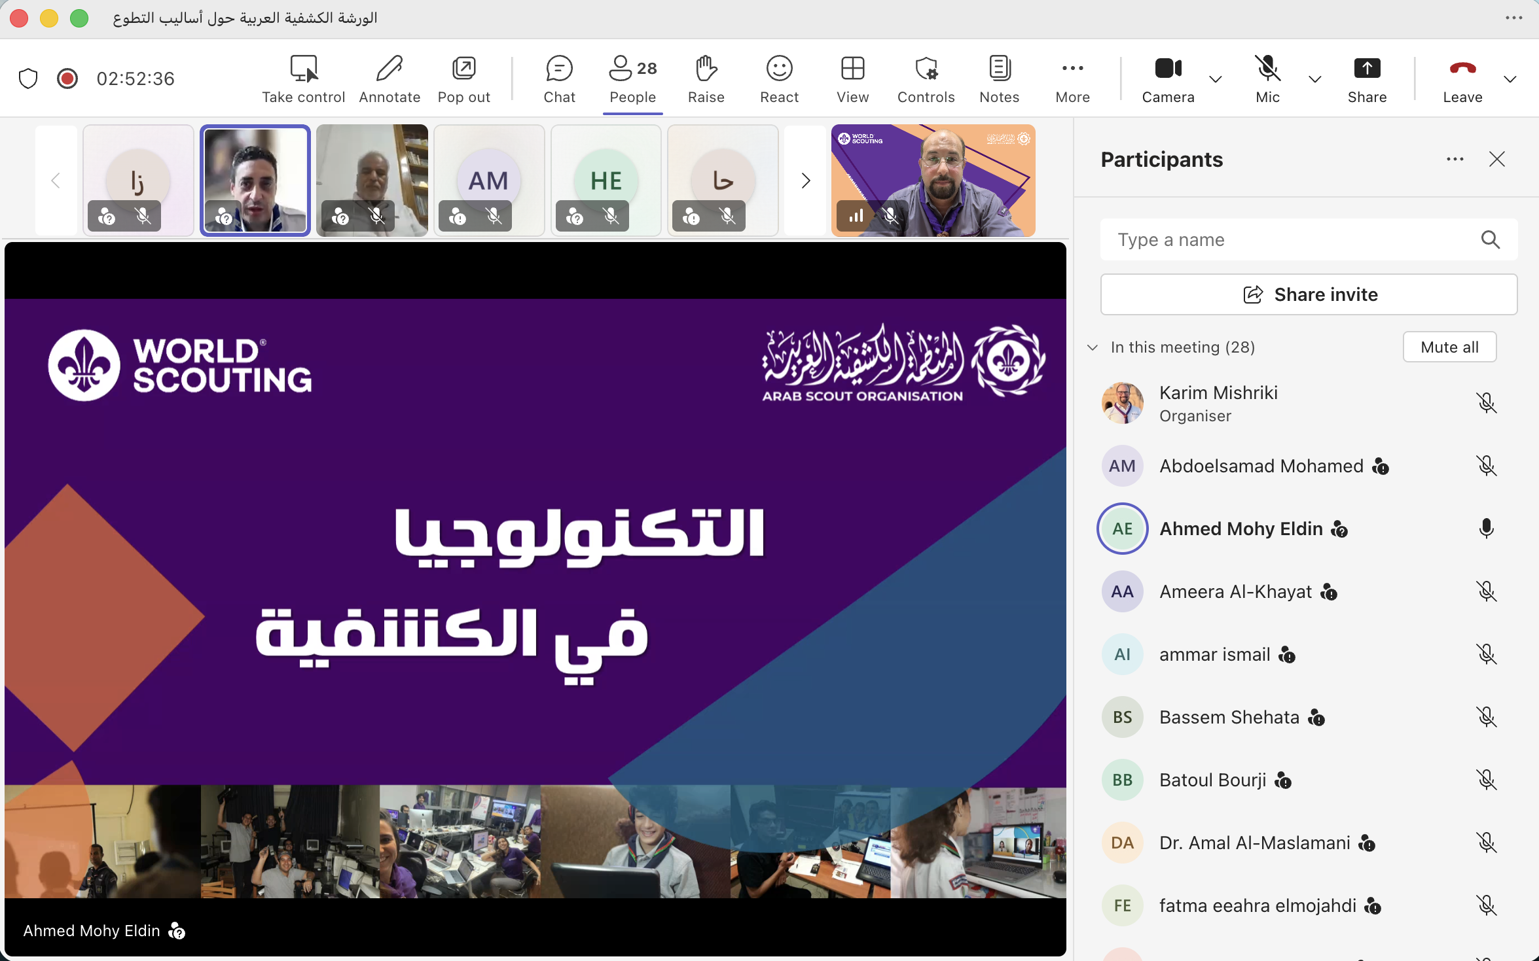Show previous video thumbnails with left chevron

(x=56, y=181)
